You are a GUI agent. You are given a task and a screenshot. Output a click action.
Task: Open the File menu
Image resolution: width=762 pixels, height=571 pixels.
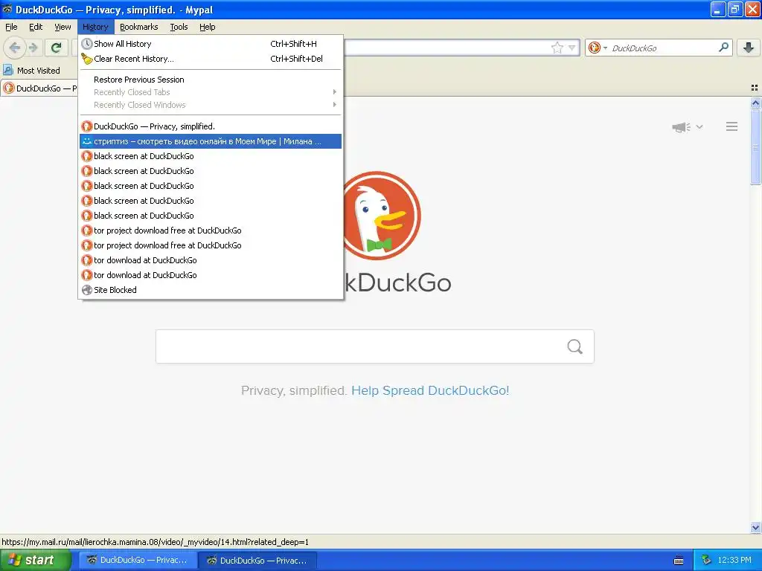pos(11,27)
